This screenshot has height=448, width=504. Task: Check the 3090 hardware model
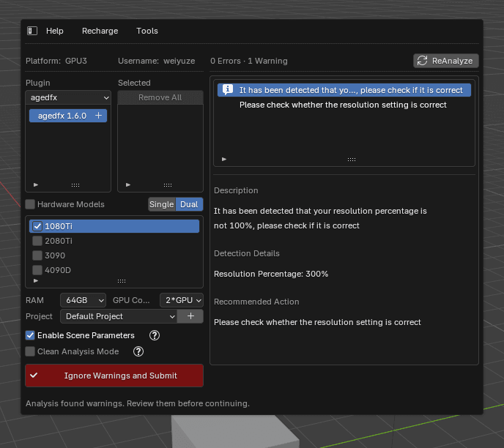coord(37,255)
